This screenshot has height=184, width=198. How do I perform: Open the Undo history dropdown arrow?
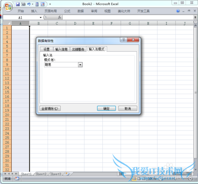[x=32, y=4]
